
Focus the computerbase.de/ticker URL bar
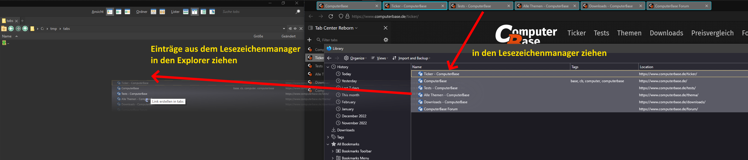[x=385, y=16]
